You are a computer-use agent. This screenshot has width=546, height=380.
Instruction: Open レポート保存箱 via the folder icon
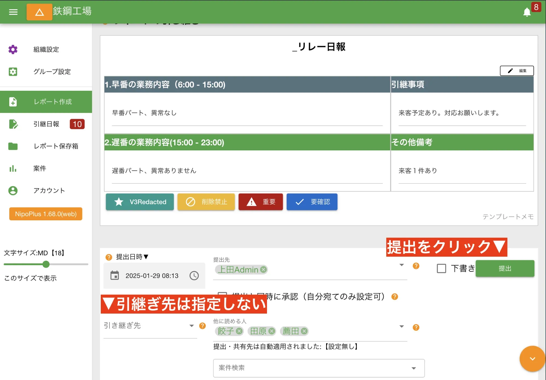tap(13, 147)
